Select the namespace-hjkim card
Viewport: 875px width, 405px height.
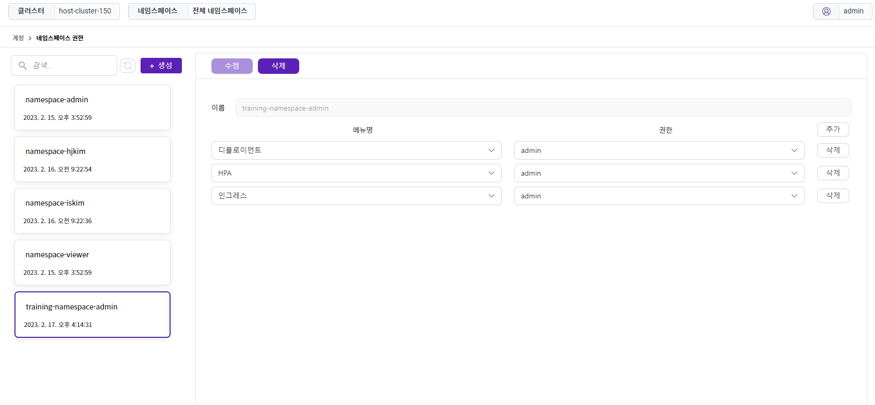(x=93, y=159)
